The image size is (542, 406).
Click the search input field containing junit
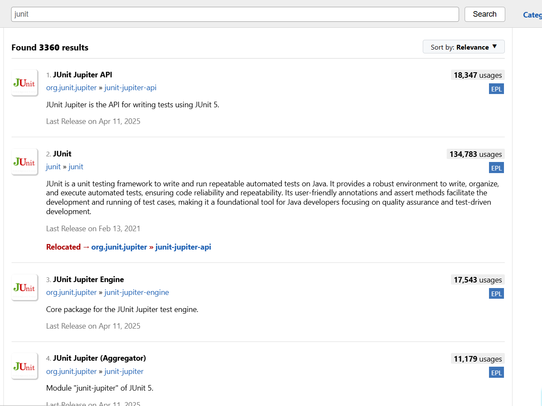[235, 14]
